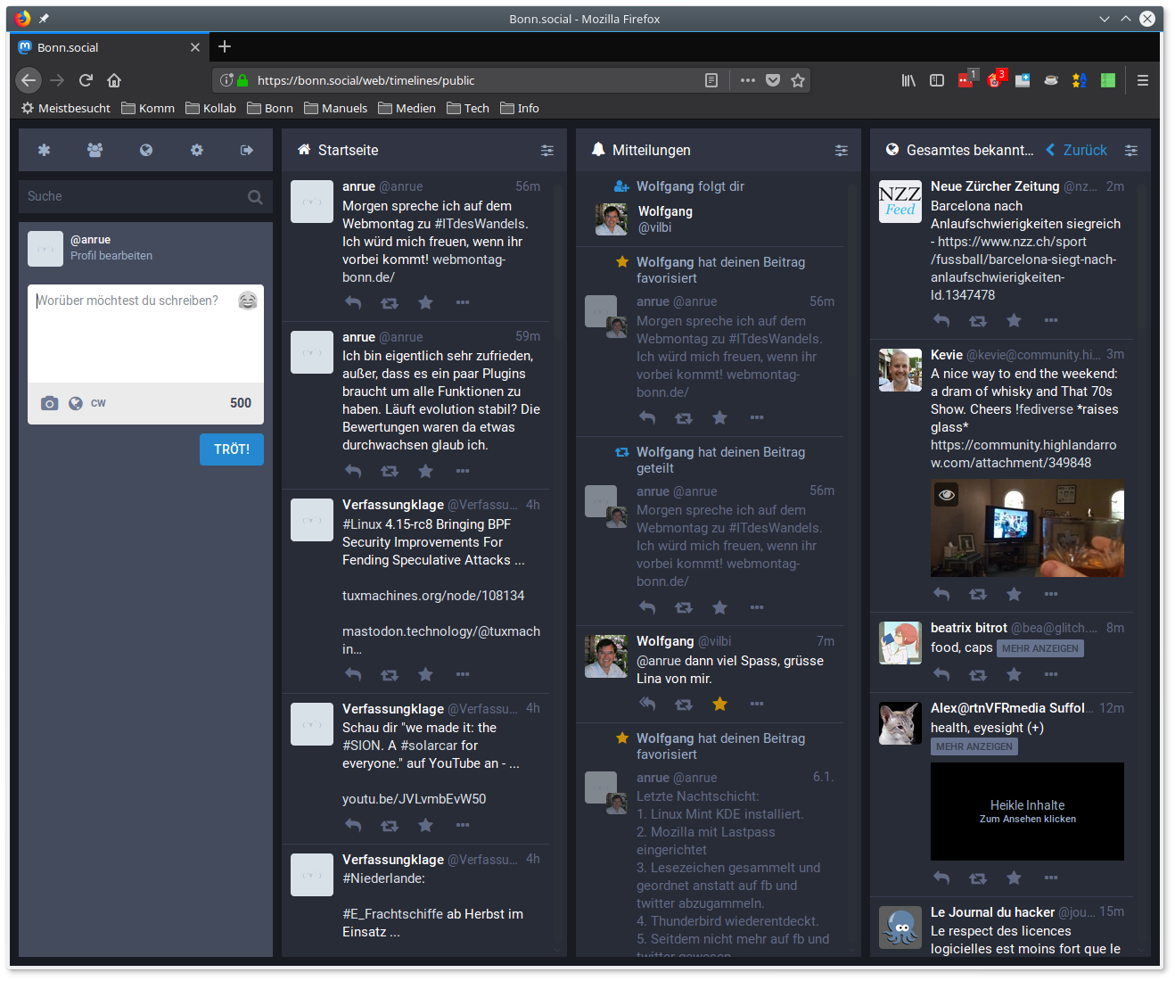Image resolution: width=1175 pixels, height=981 pixels.
Task: Go to Firefox home page
Action: [x=114, y=80]
